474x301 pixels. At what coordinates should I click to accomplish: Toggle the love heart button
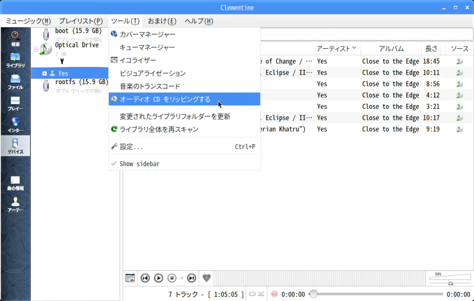pyautogui.click(x=206, y=278)
